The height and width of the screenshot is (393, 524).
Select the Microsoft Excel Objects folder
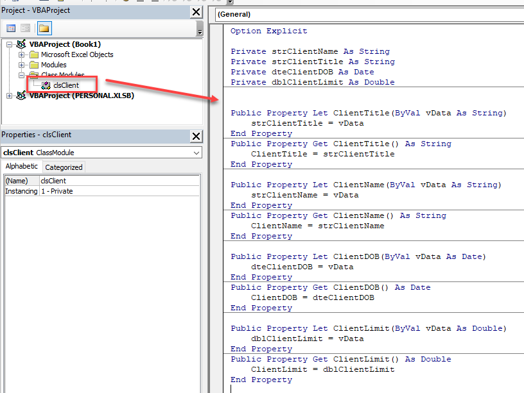click(77, 54)
